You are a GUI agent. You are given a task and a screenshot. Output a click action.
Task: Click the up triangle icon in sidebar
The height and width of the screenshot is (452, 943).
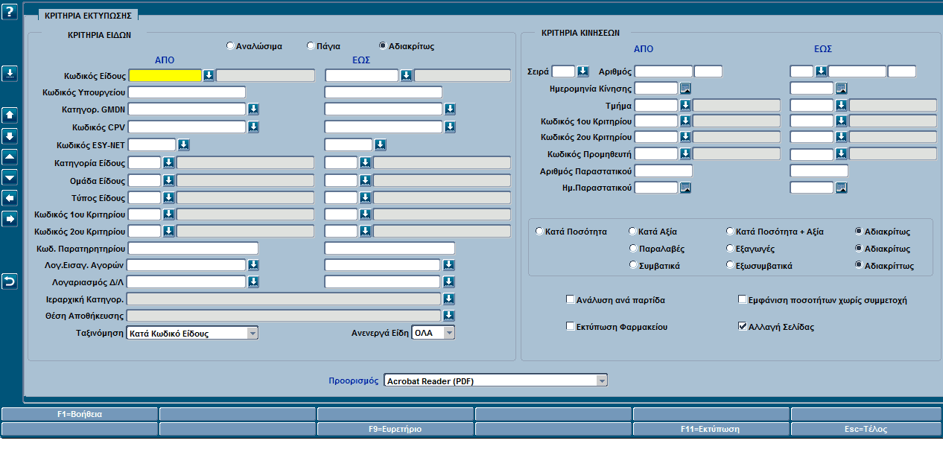(10, 157)
